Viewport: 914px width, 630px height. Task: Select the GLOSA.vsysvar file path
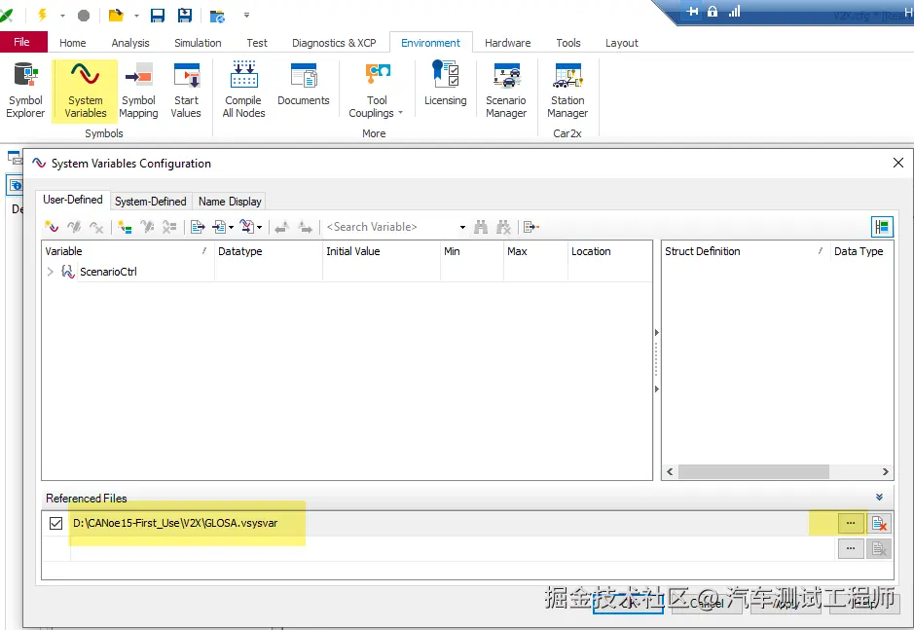point(175,523)
